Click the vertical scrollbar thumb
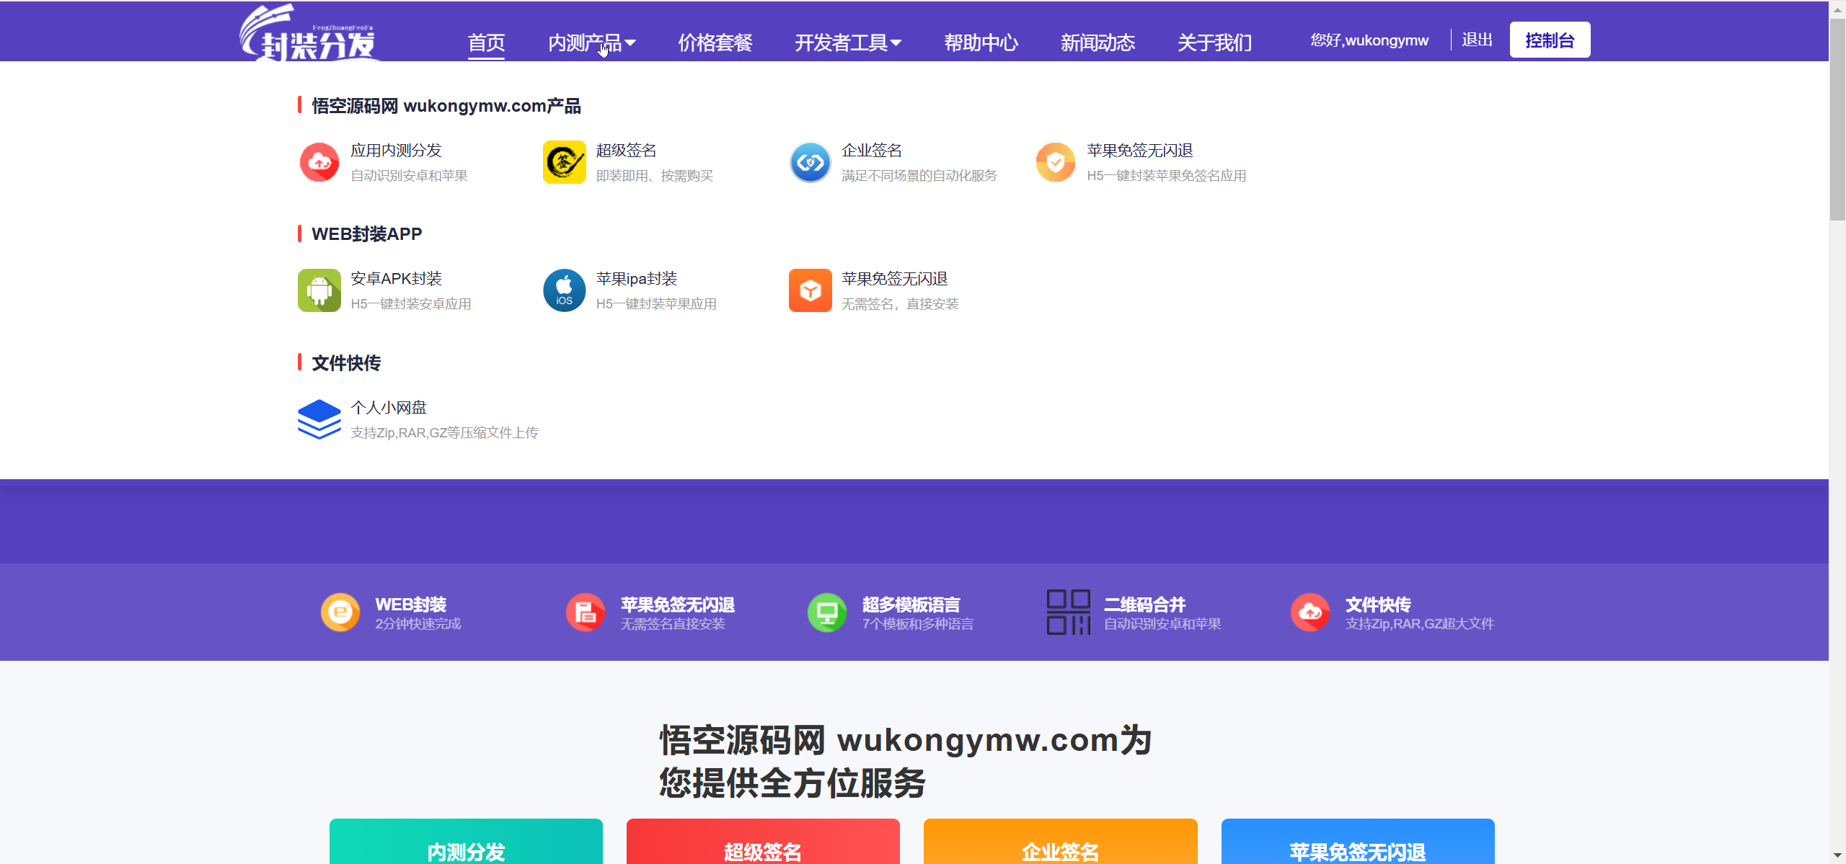 [1837, 119]
